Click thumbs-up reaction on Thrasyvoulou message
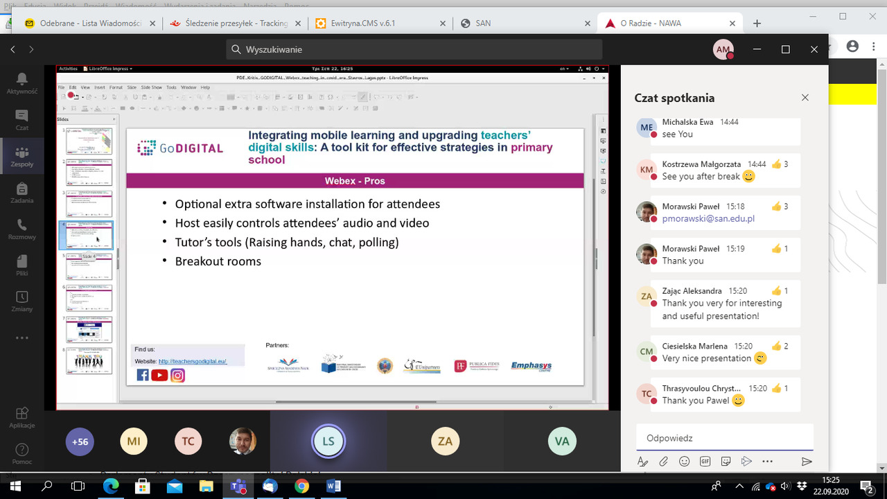The width and height of the screenshot is (887, 499). coord(776,389)
